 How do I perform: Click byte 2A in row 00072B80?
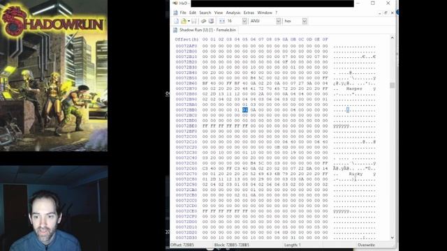coord(261,94)
